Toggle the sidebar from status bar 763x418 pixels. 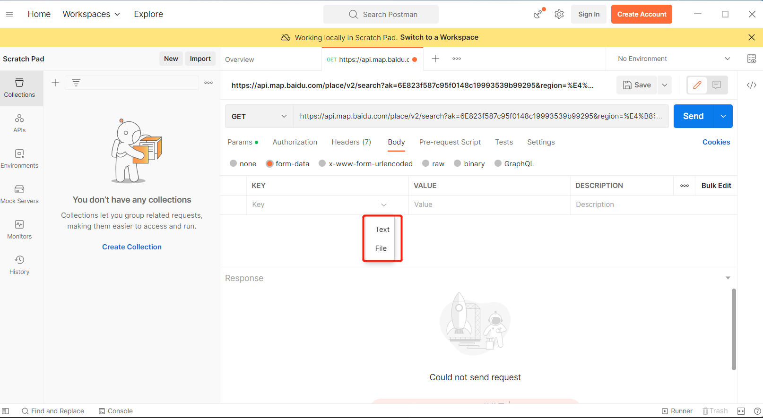6,411
